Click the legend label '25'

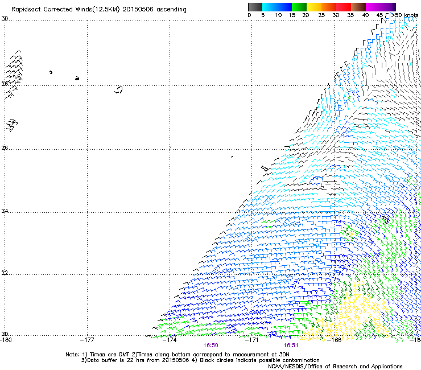pyautogui.click(x=321, y=15)
